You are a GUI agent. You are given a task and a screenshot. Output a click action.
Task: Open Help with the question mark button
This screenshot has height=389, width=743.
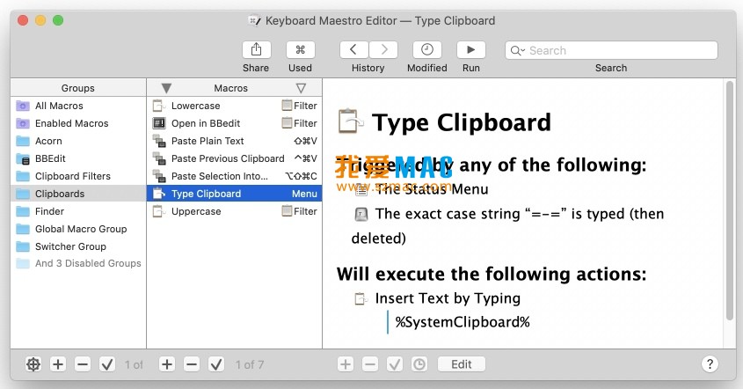coord(710,364)
